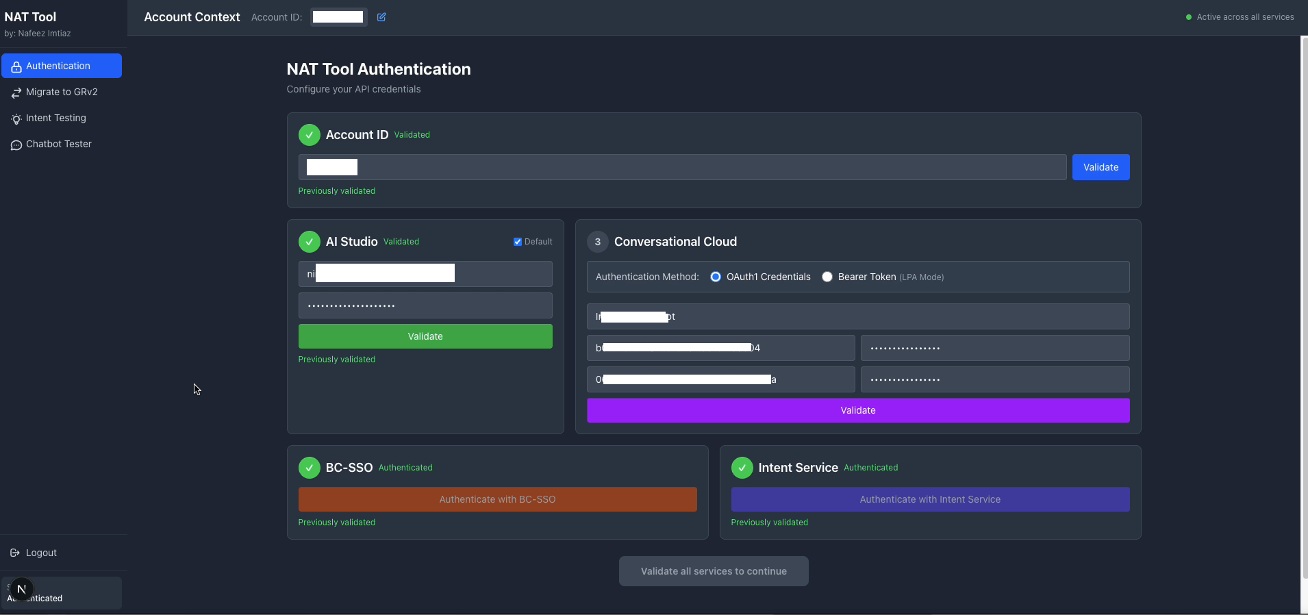The height and width of the screenshot is (615, 1308).
Task: Click the 'Authentication Method:' label
Action: tap(647, 277)
